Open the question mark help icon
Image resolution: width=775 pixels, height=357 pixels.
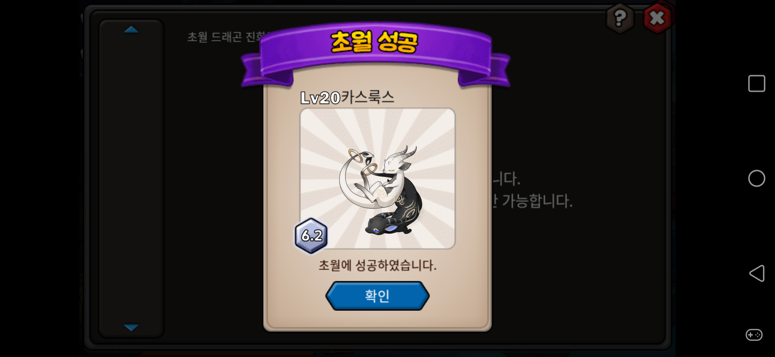(x=620, y=18)
